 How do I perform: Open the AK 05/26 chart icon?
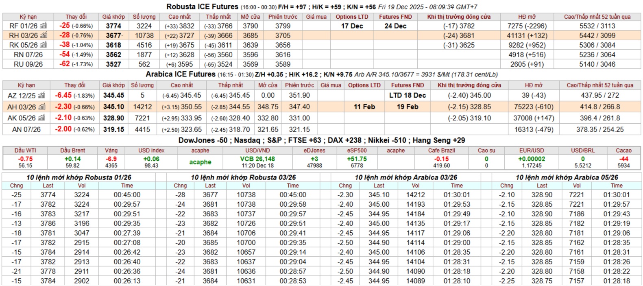(42, 118)
